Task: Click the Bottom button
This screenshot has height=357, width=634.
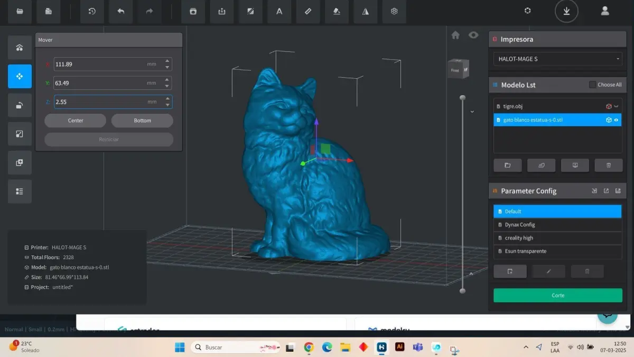Action: point(142,121)
